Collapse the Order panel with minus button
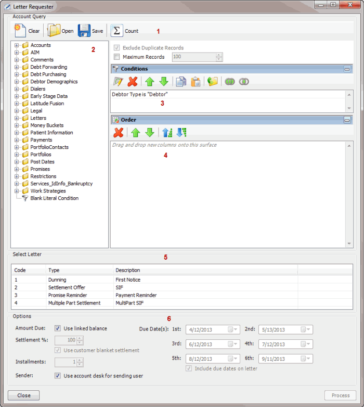364x407 pixels. 347,120
